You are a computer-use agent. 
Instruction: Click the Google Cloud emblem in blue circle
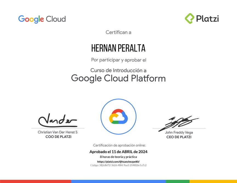click(x=119, y=116)
